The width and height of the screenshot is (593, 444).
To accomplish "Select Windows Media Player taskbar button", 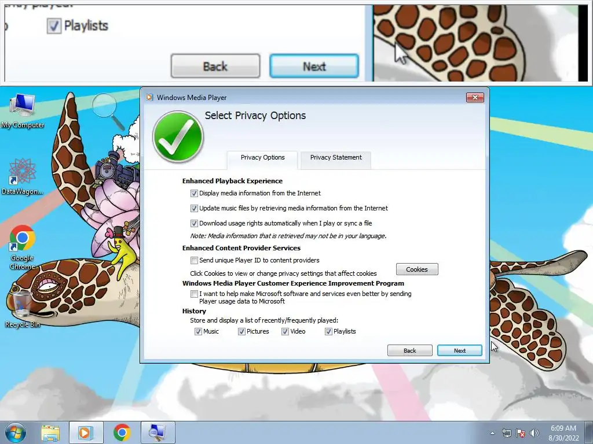I will click(x=86, y=432).
